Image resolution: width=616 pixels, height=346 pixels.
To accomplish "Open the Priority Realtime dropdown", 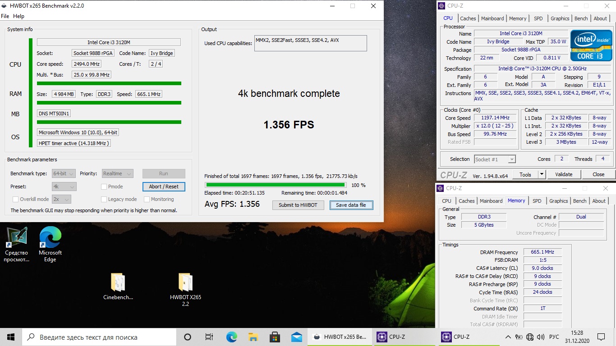I will (117, 173).
